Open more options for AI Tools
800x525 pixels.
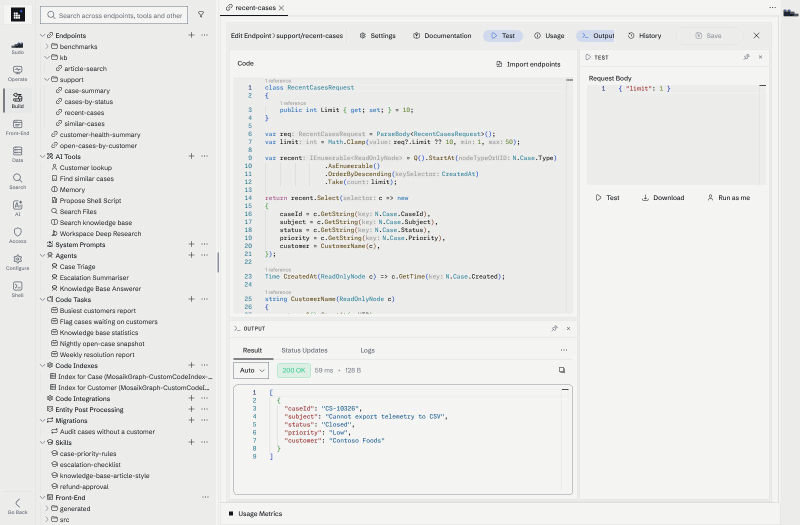click(204, 156)
